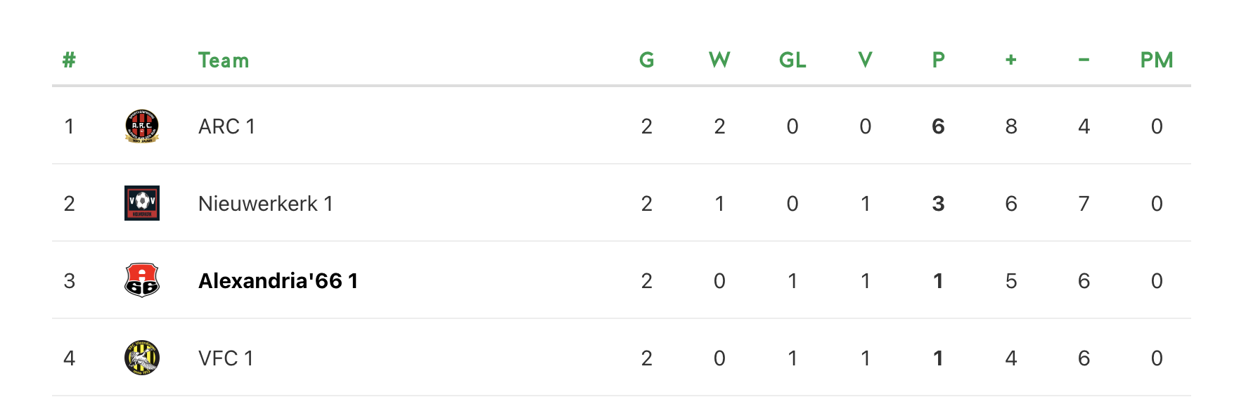Image resolution: width=1239 pixels, height=416 pixels.
Task: Click the ARC club logo
Action: (x=142, y=126)
